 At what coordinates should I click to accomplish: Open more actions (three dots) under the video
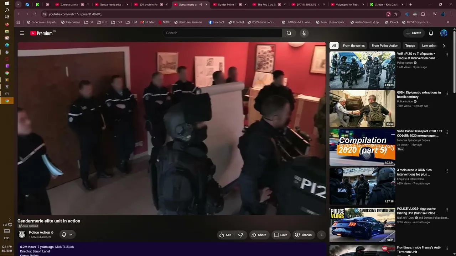pos(321,235)
